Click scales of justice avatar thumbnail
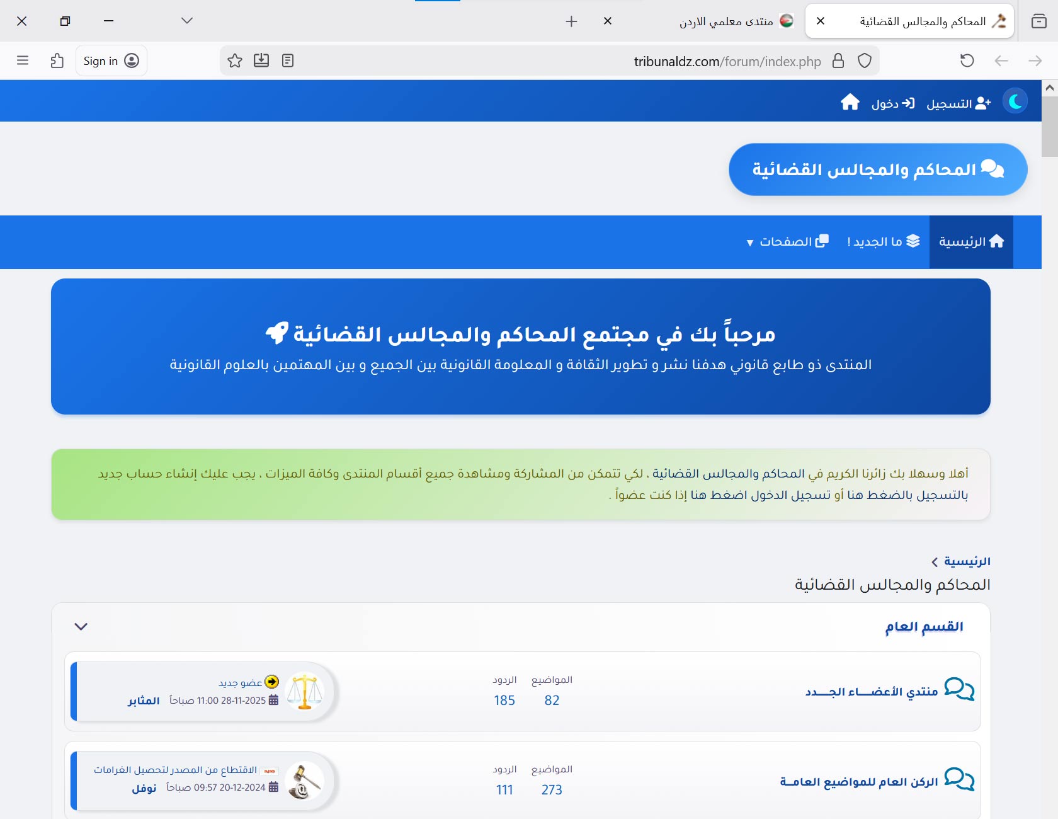Image resolution: width=1058 pixels, height=819 pixels. [x=305, y=691]
